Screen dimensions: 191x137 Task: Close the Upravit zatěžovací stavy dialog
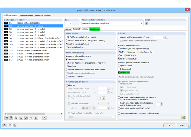point(187,10)
